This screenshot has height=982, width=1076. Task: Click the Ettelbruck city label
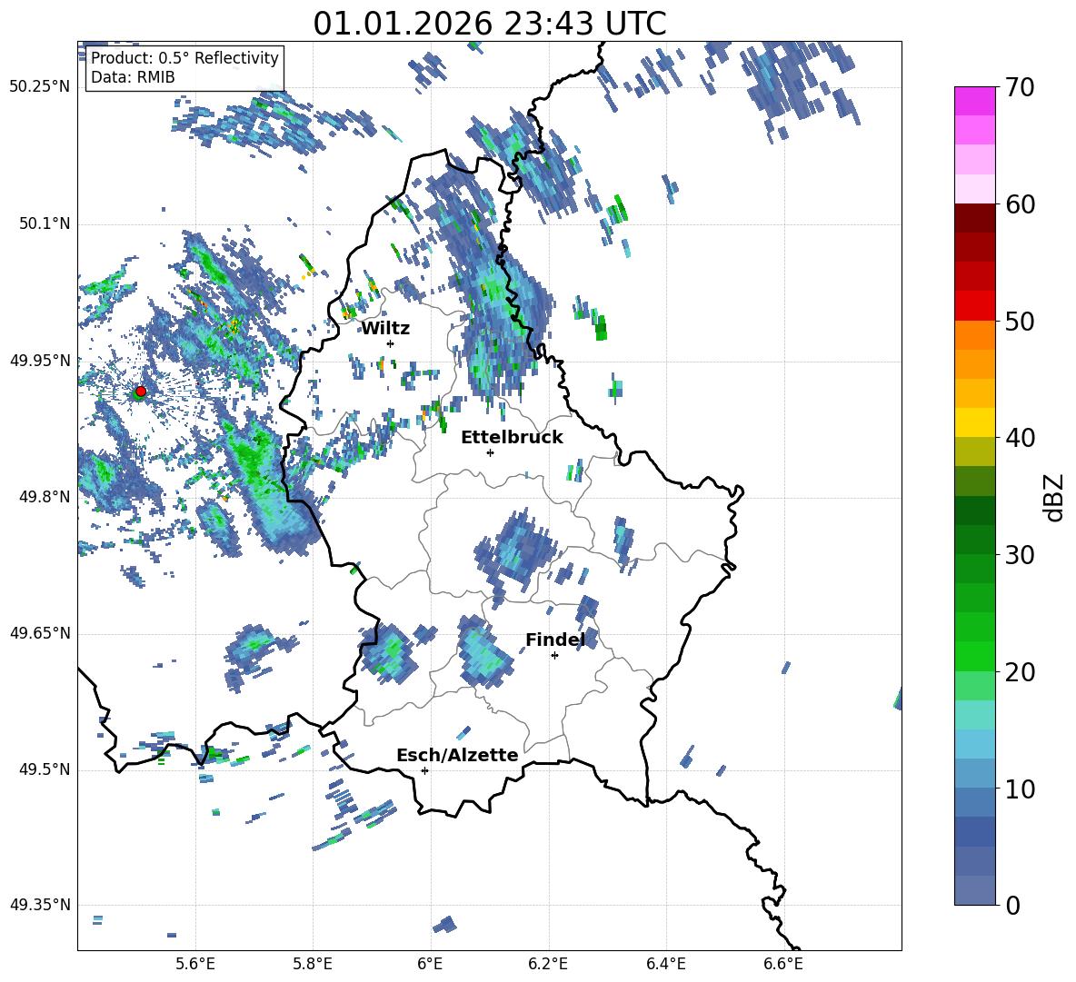[512, 438]
